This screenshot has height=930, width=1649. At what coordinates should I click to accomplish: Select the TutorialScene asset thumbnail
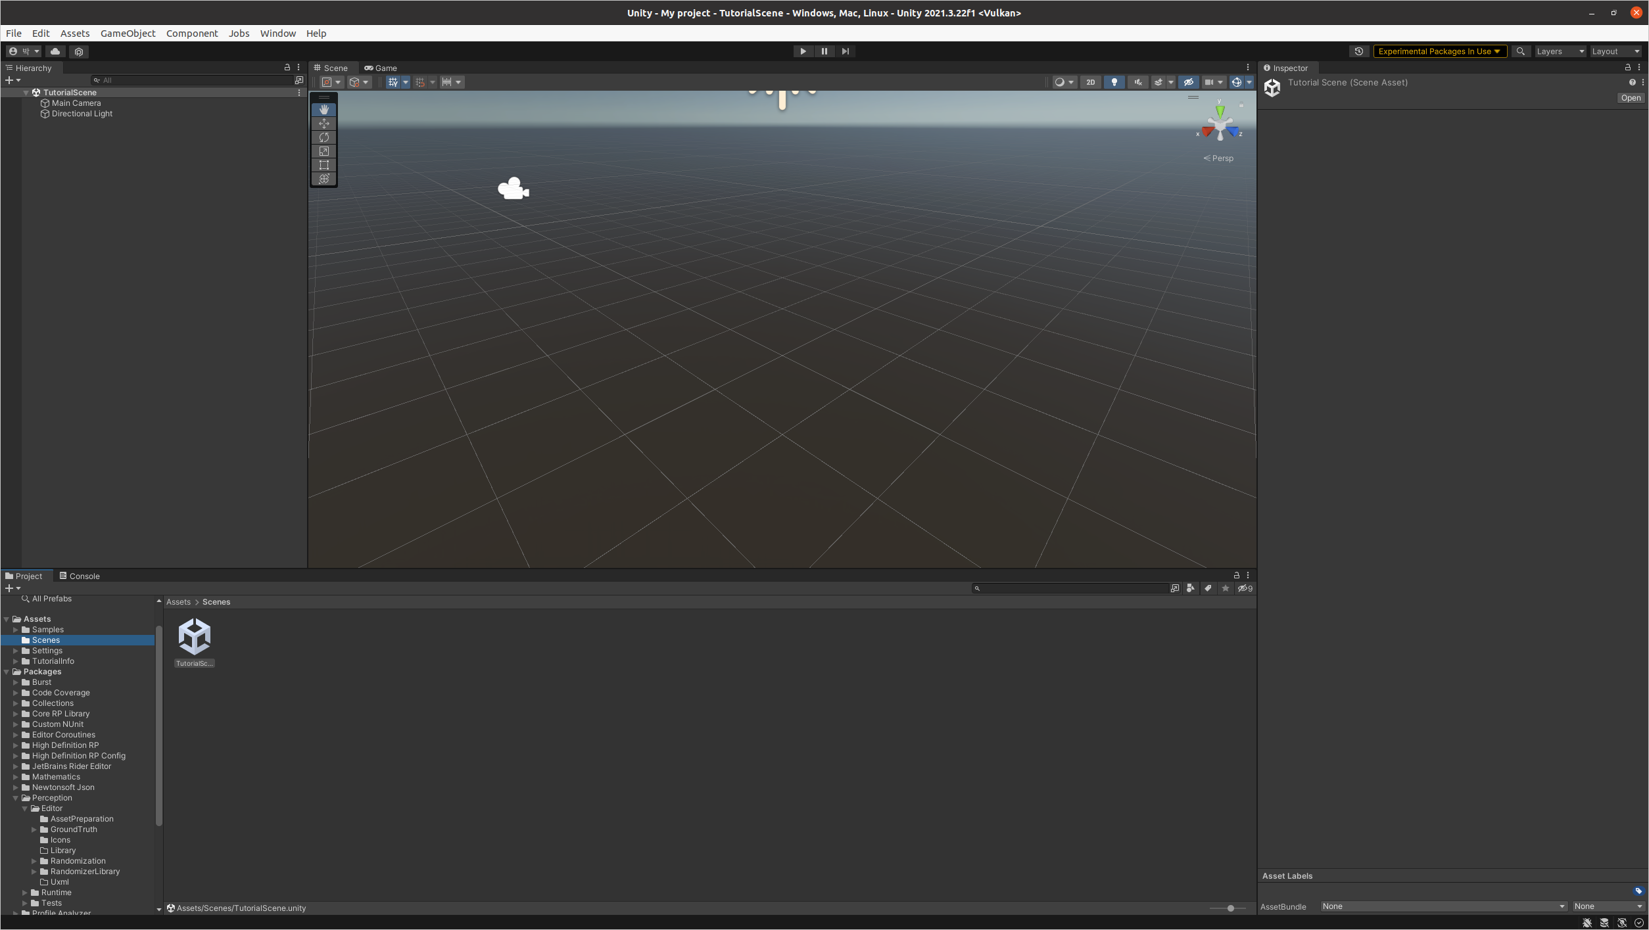tap(195, 637)
